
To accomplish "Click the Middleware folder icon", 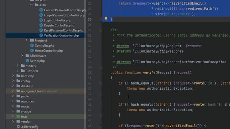I will [x=27, y=56].
